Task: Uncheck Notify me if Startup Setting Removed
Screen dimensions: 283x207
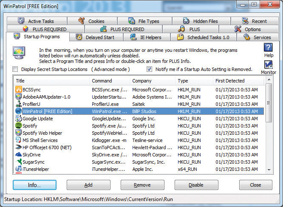Action: point(149,69)
